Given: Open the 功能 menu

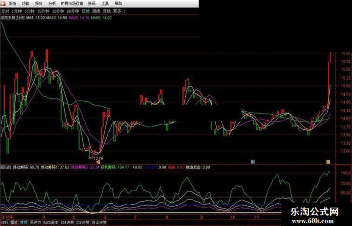Looking at the screenshot, I should [x=25, y=4].
